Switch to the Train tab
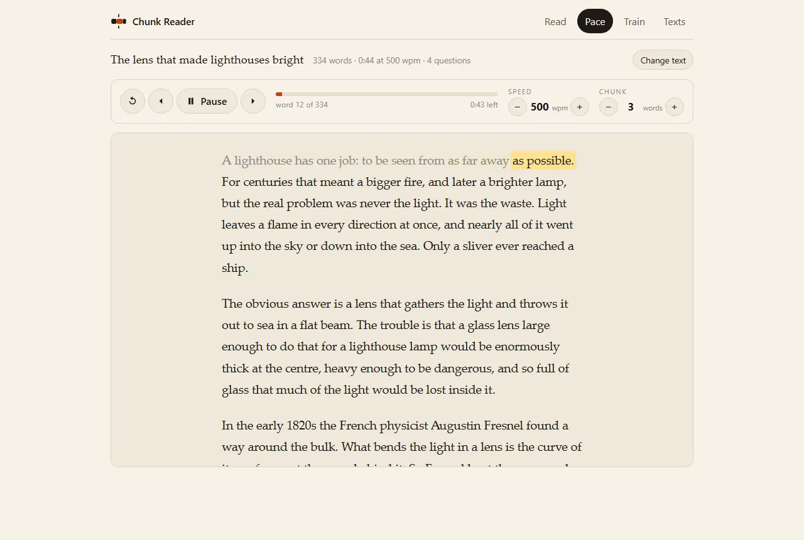804x540 pixels. pyautogui.click(x=634, y=21)
